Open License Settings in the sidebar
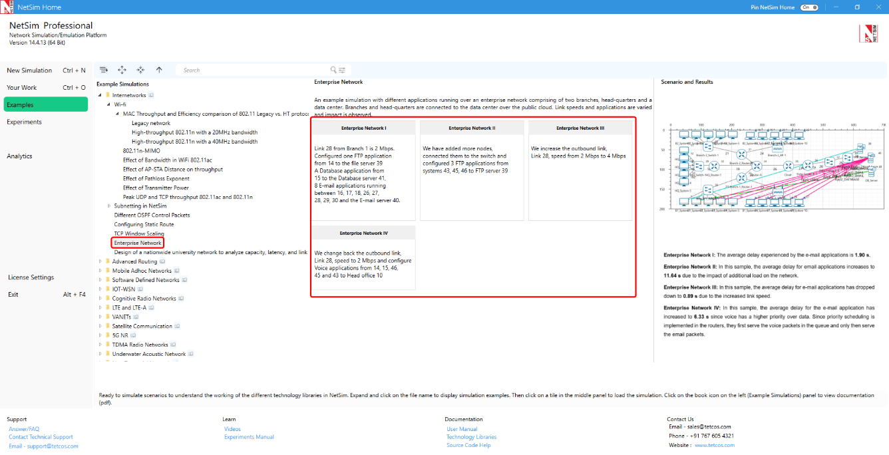The width and height of the screenshot is (889, 455). pyautogui.click(x=31, y=277)
